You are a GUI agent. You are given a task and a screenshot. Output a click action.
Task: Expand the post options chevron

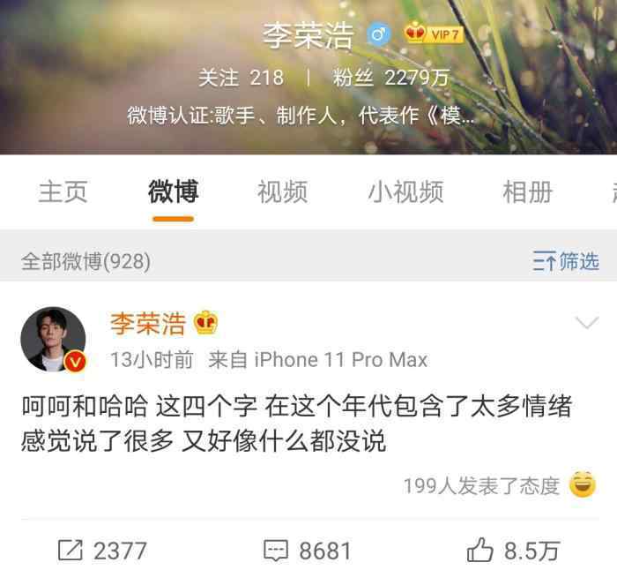(587, 322)
